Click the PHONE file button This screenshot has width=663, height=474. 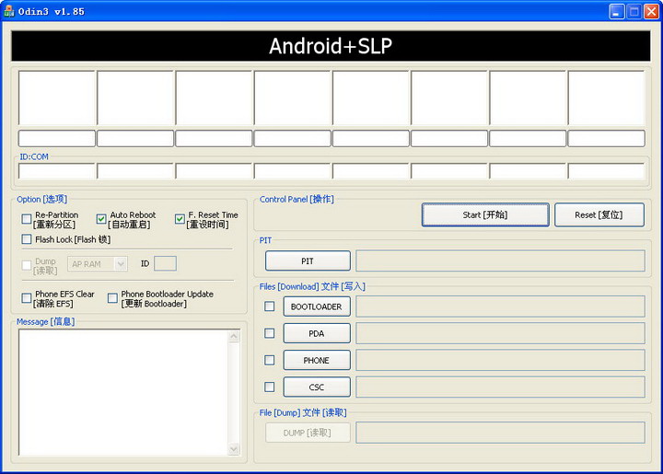[x=317, y=361]
